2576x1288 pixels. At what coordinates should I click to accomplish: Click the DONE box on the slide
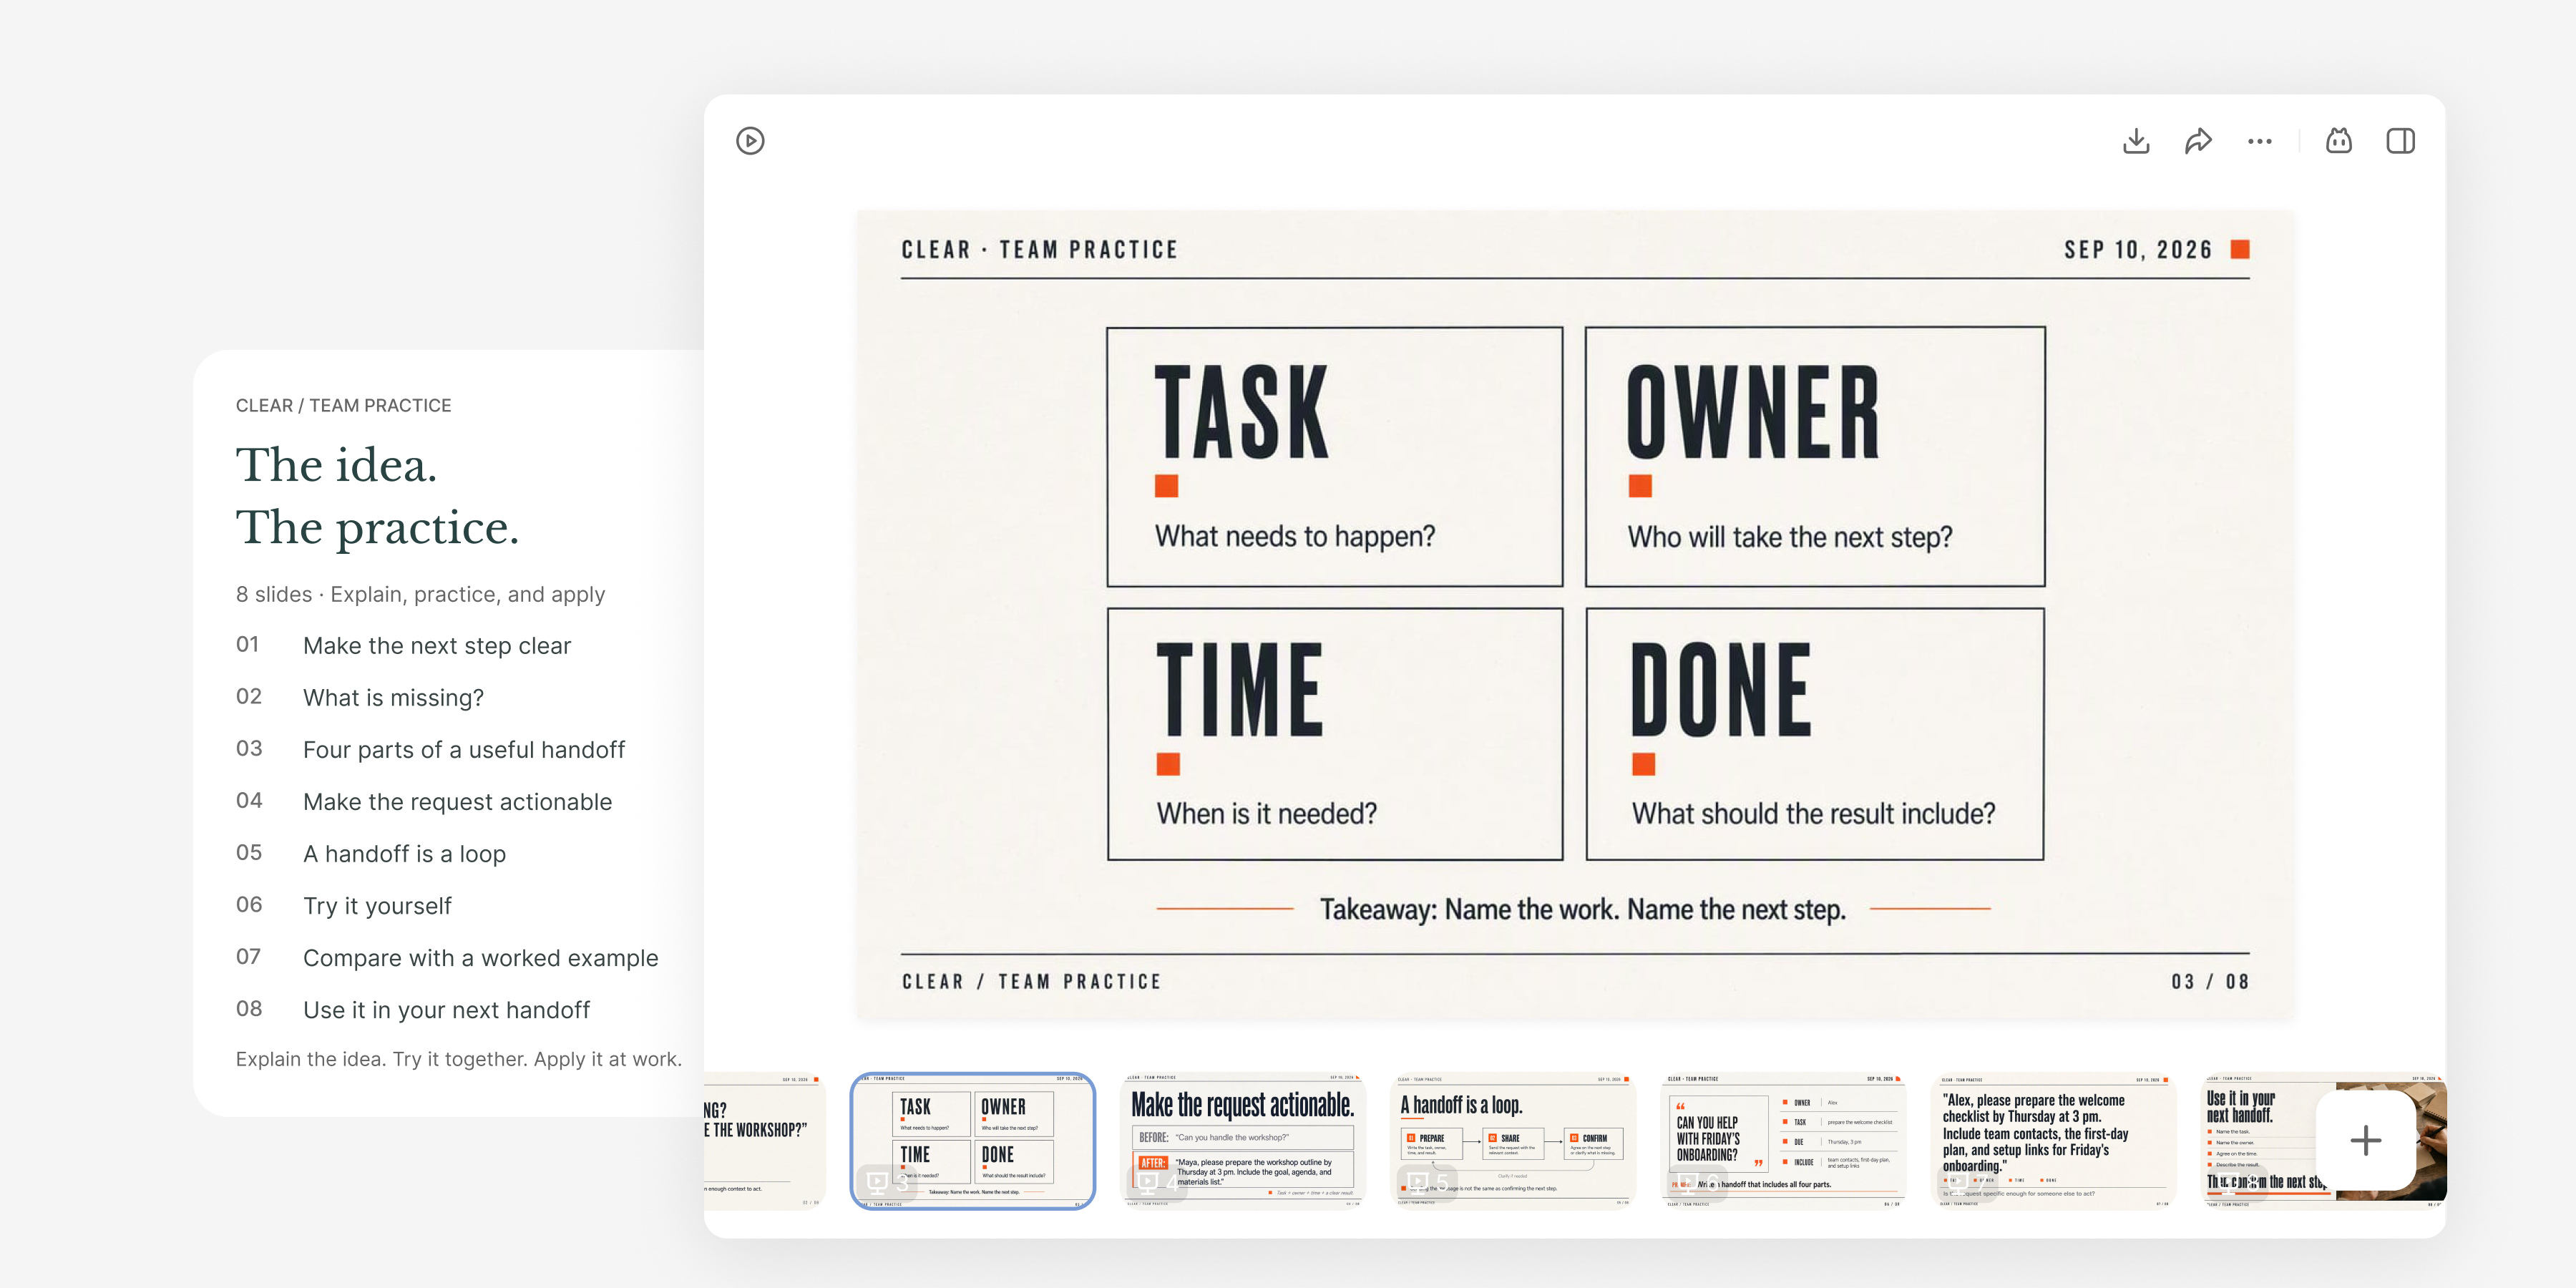coord(1815,734)
